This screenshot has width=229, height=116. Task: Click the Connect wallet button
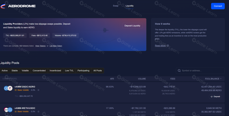[218, 6]
